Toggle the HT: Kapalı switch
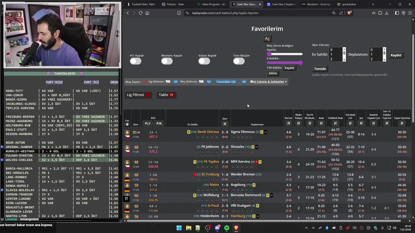 point(136,61)
